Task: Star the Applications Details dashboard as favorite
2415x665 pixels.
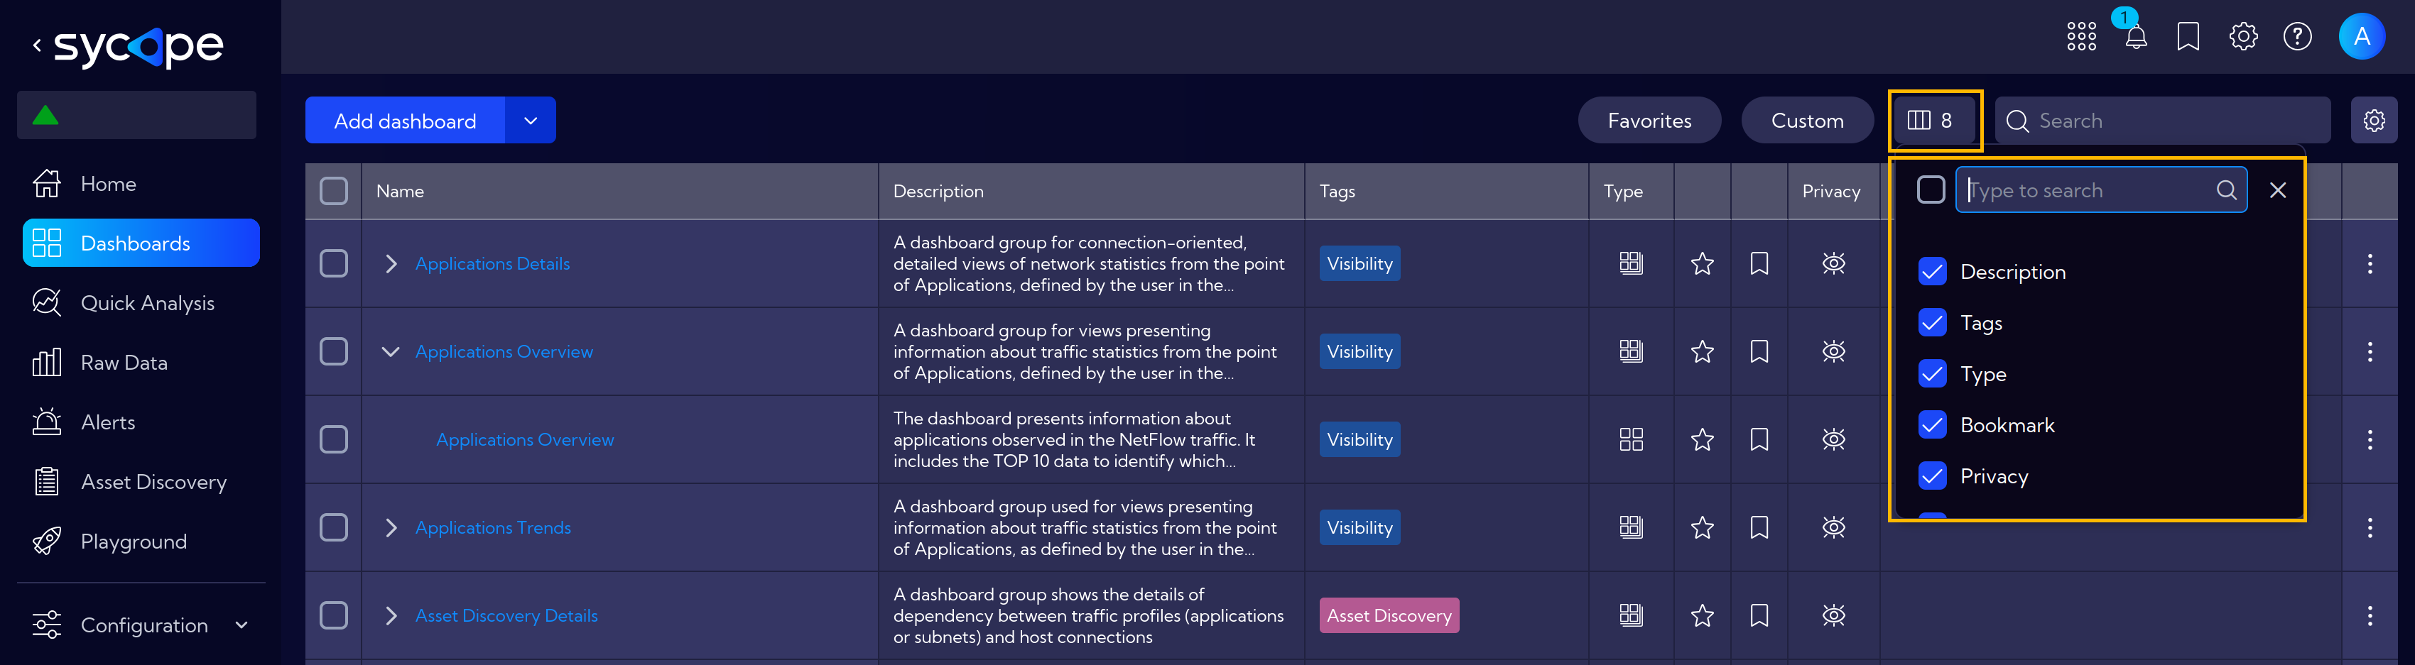Action: tap(1702, 264)
